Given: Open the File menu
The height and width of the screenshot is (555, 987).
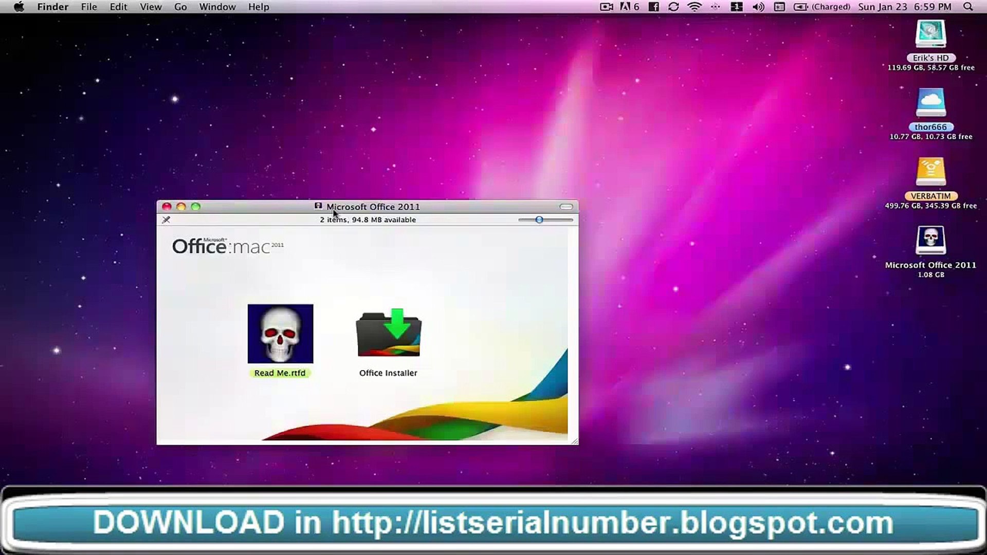Looking at the screenshot, I should (89, 7).
